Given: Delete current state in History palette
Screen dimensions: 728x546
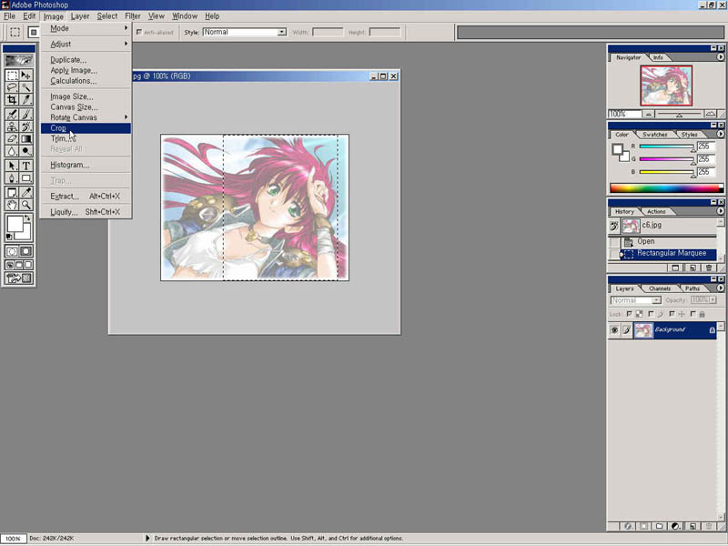Looking at the screenshot, I should tap(709, 268).
